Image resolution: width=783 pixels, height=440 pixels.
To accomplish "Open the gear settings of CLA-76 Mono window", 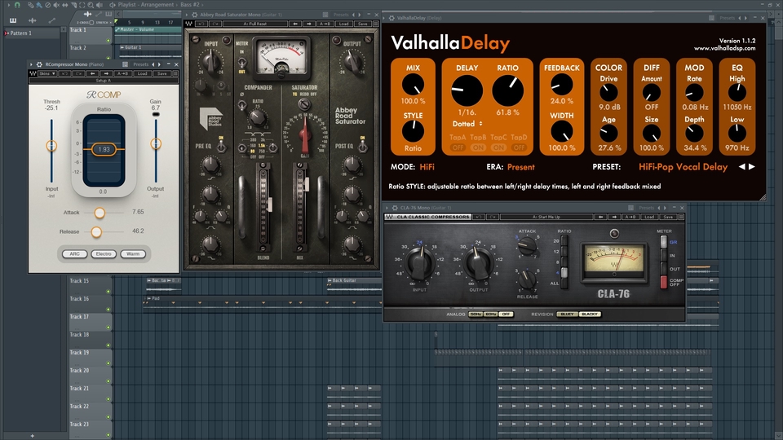I will pos(395,208).
